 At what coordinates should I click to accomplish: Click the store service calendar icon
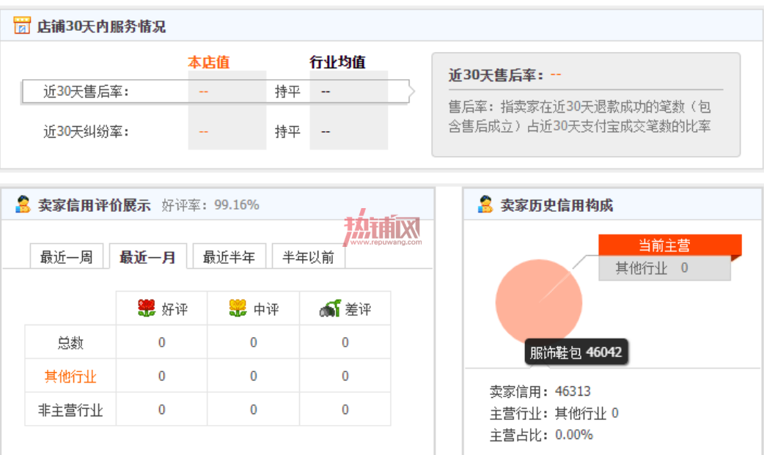click(x=22, y=26)
